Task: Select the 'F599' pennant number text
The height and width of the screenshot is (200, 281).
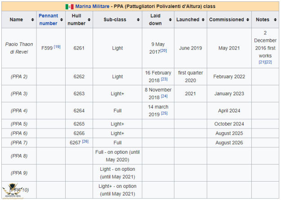Action: click(47, 48)
